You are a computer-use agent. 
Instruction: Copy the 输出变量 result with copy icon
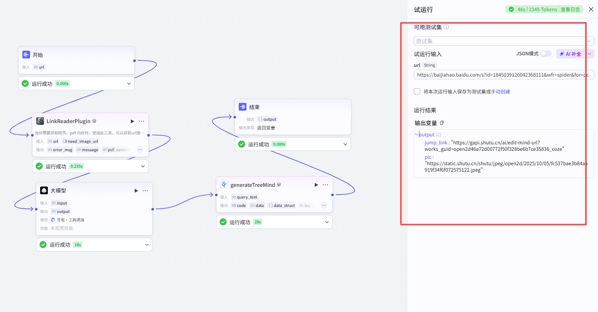point(442,123)
